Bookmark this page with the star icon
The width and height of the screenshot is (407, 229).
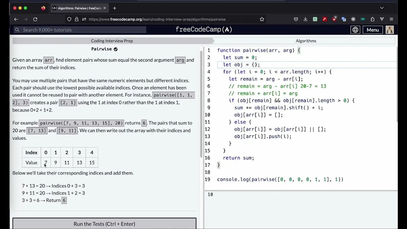[262, 19]
